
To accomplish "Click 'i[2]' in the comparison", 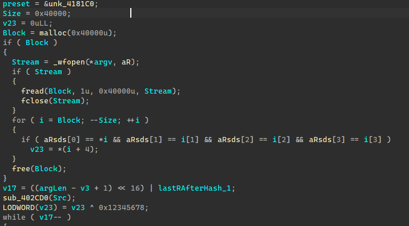I will coord(282,139).
